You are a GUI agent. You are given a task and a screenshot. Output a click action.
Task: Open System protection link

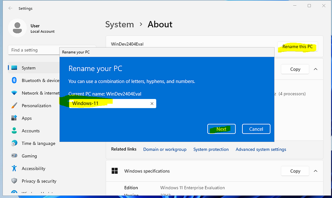pyautogui.click(x=211, y=149)
